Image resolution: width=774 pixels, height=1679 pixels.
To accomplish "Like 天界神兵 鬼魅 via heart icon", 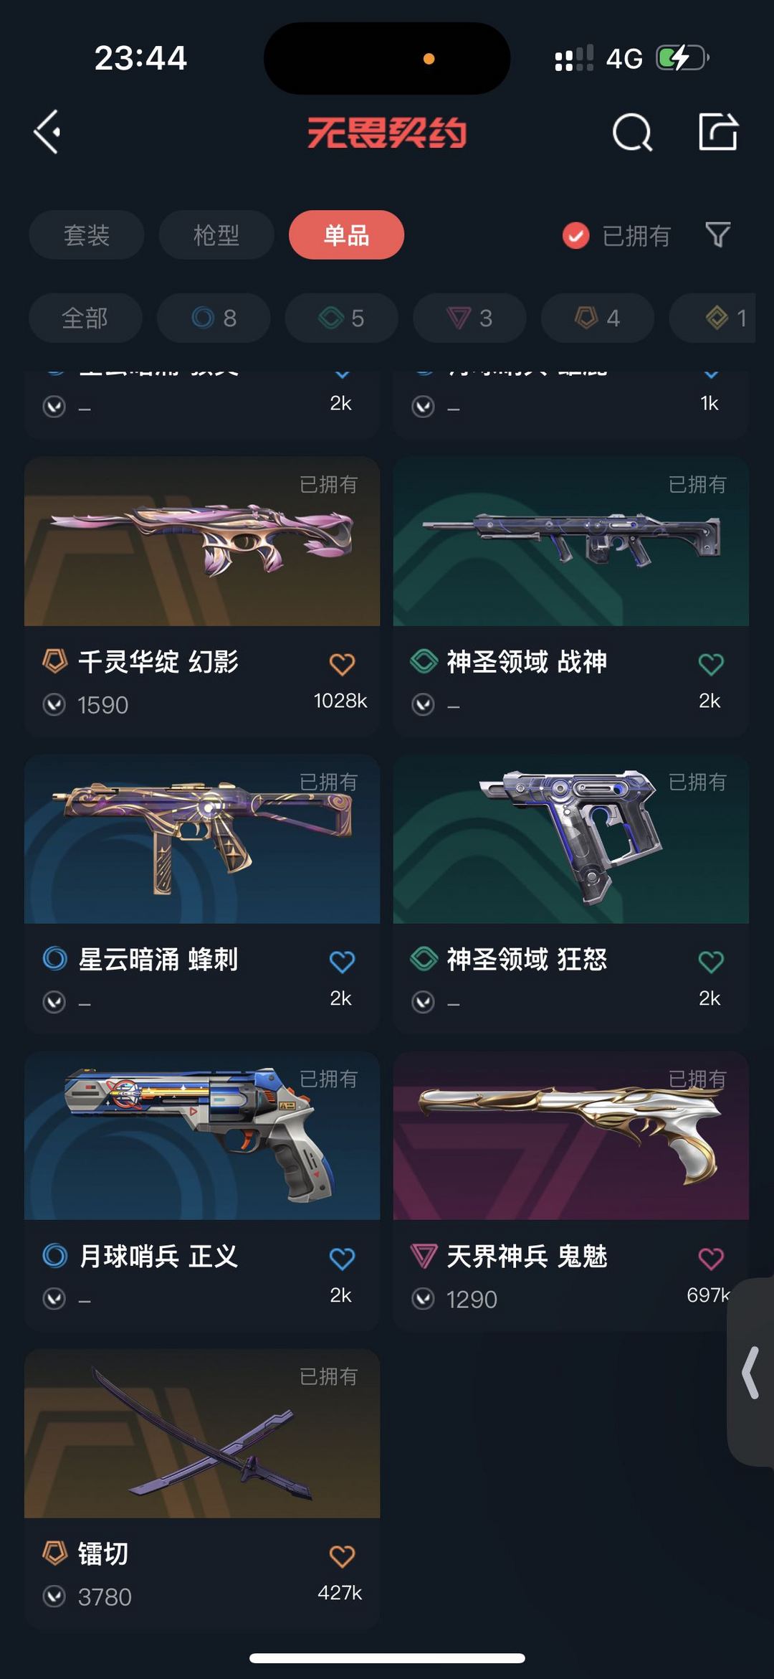I will click(711, 1258).
